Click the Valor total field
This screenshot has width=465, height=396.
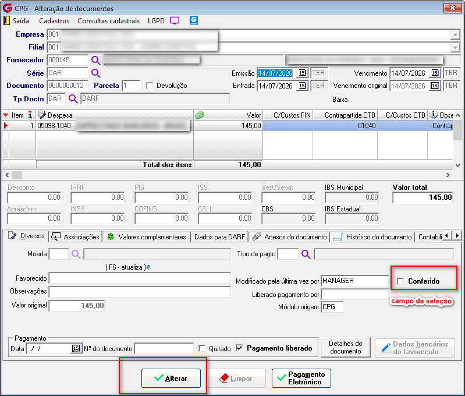click(423, 197)
